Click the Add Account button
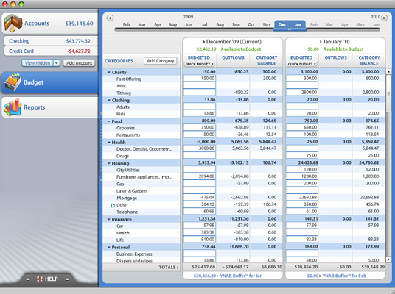Screen dimensions: 395x294 [x=79, y=62]
